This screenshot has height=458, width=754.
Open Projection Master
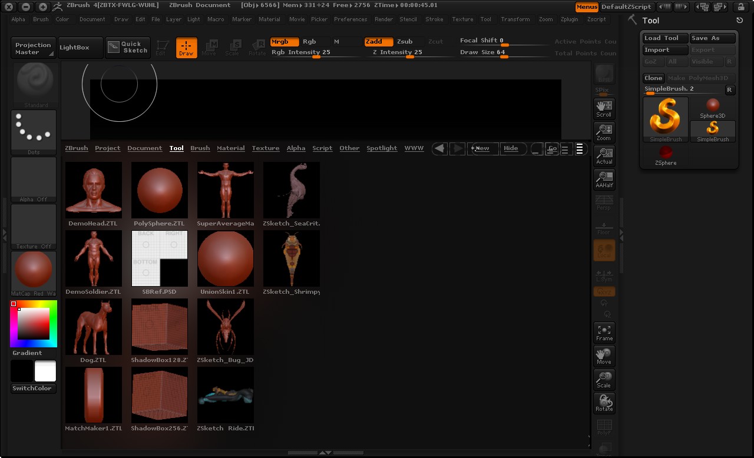click(x=34, y=48)
